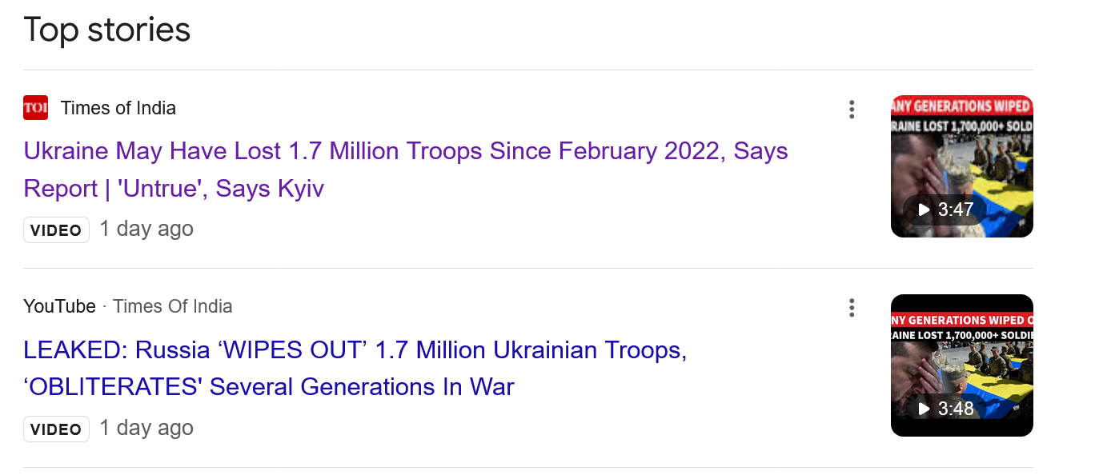The height and width of the screenshot is (475, 1095).
Task: Click the red TOI favicon icon
Action: 36,108
